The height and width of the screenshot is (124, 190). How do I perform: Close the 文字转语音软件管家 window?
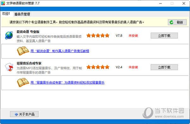[x=184, y=3]
